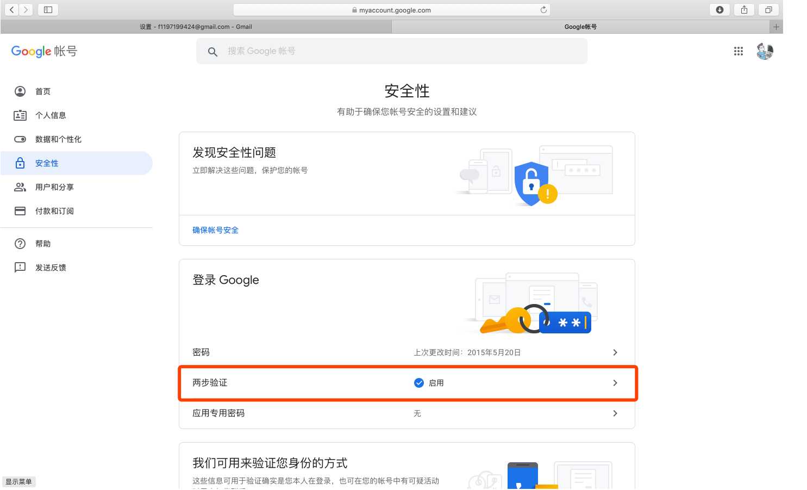Open the Safari share button
Viewport: 807px width, 490px height.
pos(744,10)
